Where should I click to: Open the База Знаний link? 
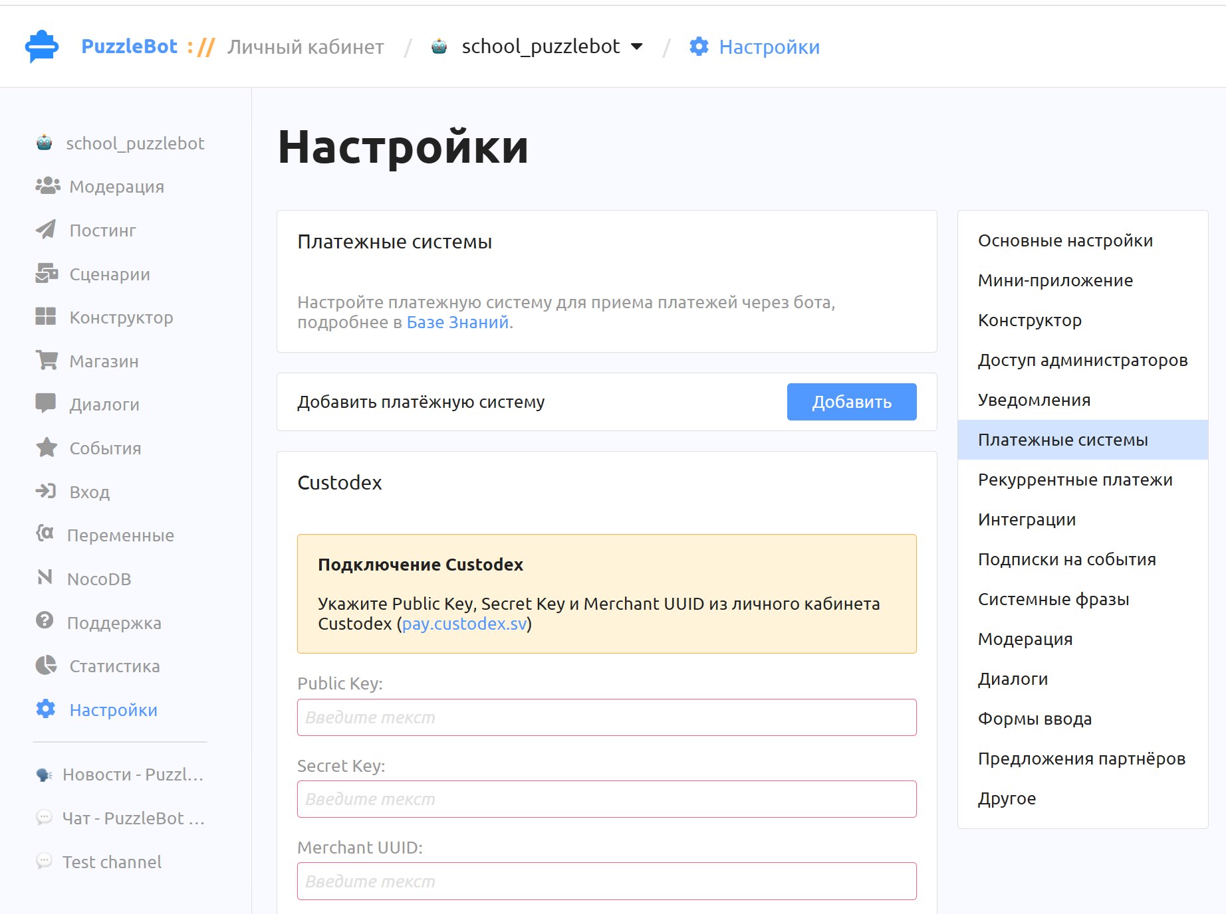click(x=457, y=322)
